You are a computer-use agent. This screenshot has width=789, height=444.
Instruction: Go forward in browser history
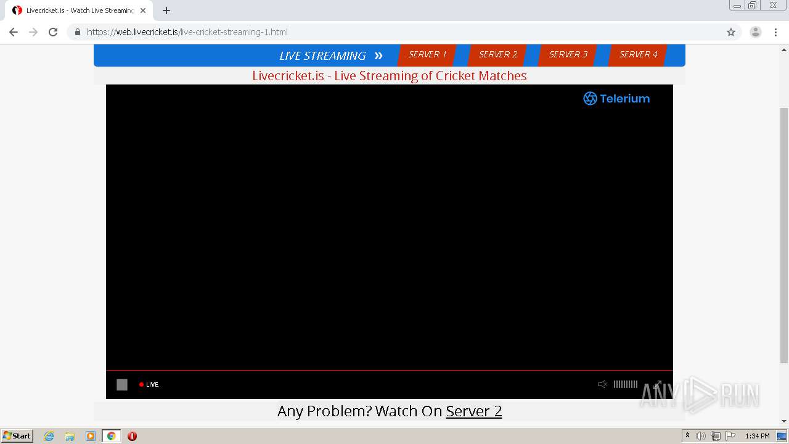33,32
